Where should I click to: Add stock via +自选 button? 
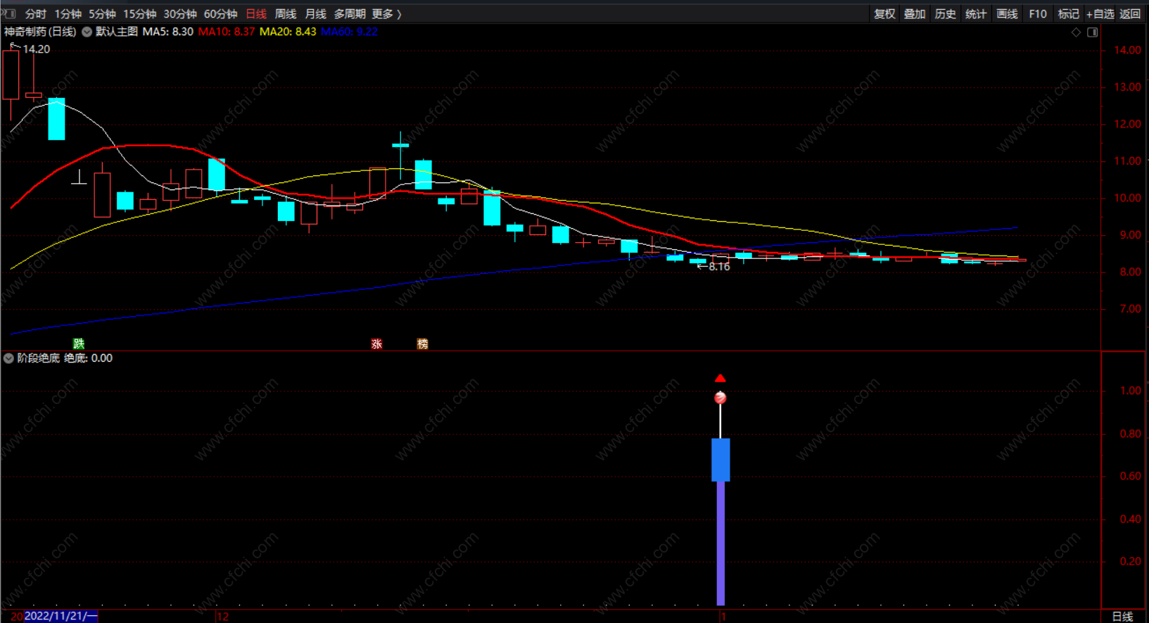[x=1100, y=14]
